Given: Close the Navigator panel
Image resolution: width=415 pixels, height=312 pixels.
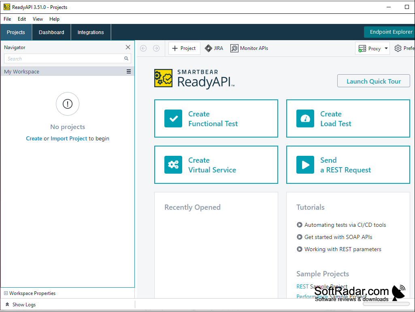Looking at the screenshot, I should point(128,47).
